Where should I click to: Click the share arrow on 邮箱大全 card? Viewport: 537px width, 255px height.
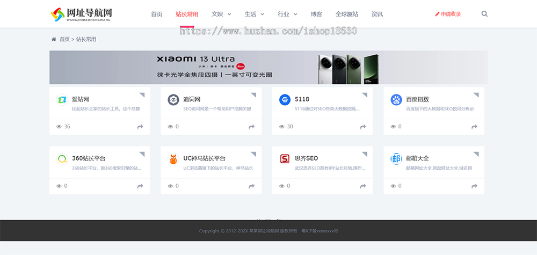474,186
